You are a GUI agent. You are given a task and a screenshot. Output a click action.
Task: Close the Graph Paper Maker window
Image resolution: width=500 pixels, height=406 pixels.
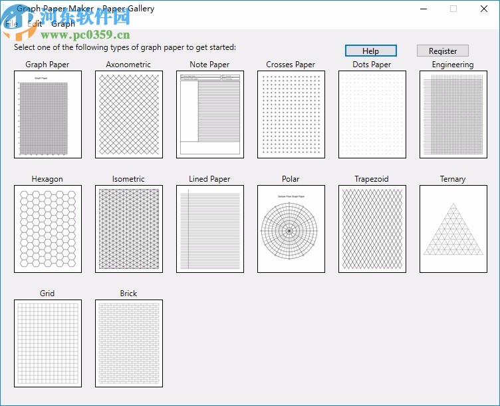[x=484, y=9]
